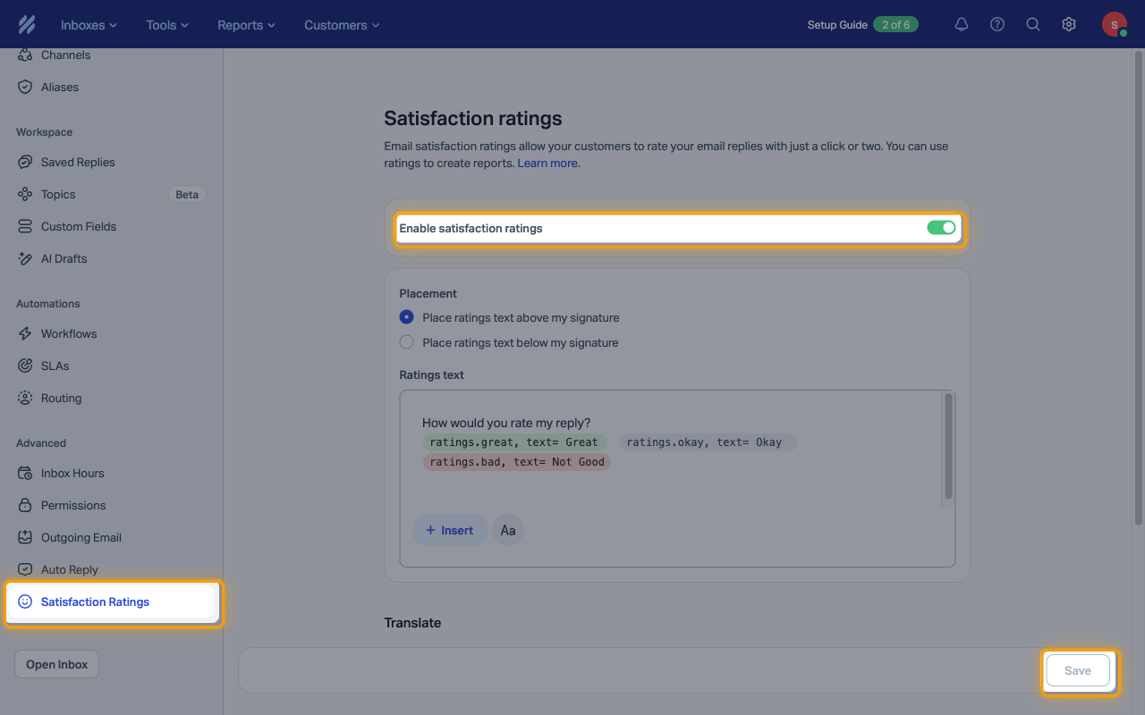Click the Routing icon
Image resolution: width=1145 pixels, height=715 pixels.
pos(25,398)
